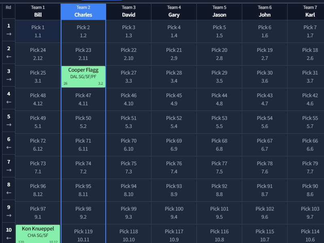Click Pick 69 slot 6.9
Screen dimensions: 324x243
174,145
